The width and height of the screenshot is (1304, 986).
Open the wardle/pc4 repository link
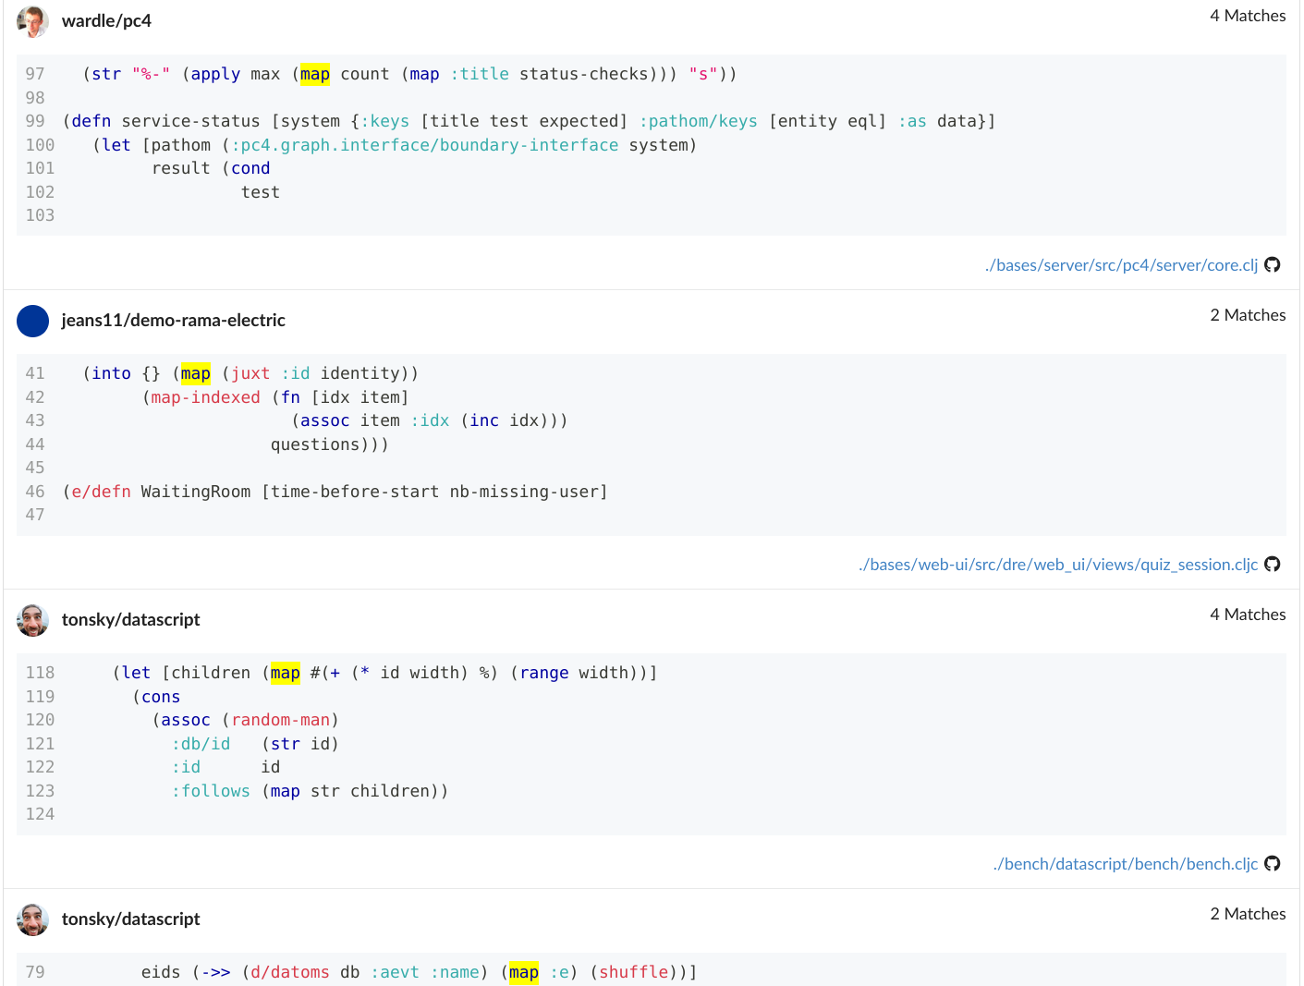pos(107,20)
